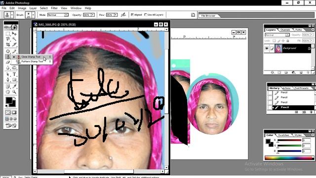Image resolution: width=316 pixels, height=178 pixels.
Task: Click the red R slider in Color panel
Action: [289, 140]
